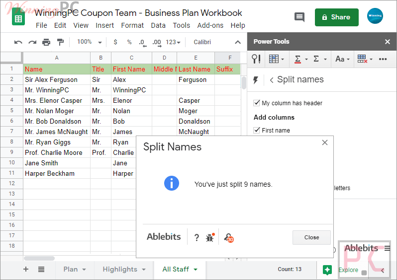397x280 pixels.
Task: Decrease decimal places
Action: pyautogui.click(x=143, y=43)
